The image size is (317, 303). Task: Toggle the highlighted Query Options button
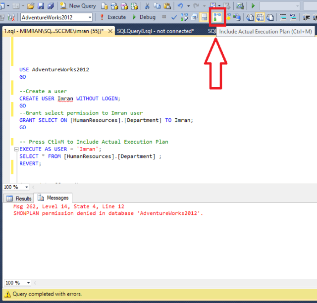204,17
